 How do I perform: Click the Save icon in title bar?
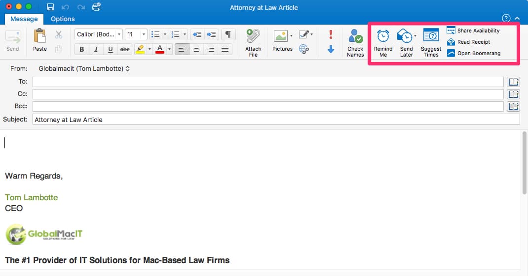point(50,7)
